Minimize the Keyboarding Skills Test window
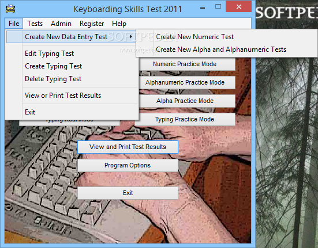This screenshot has height=248, width=318. (x=203, y=8)
